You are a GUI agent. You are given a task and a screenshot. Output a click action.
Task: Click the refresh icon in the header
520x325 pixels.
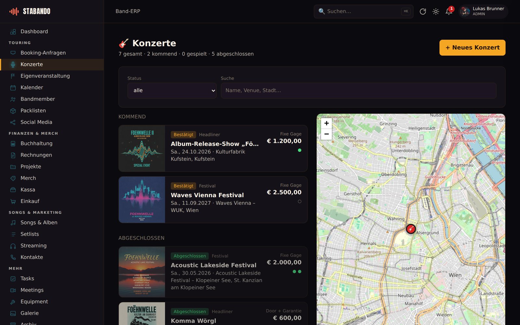pos(422,11)
